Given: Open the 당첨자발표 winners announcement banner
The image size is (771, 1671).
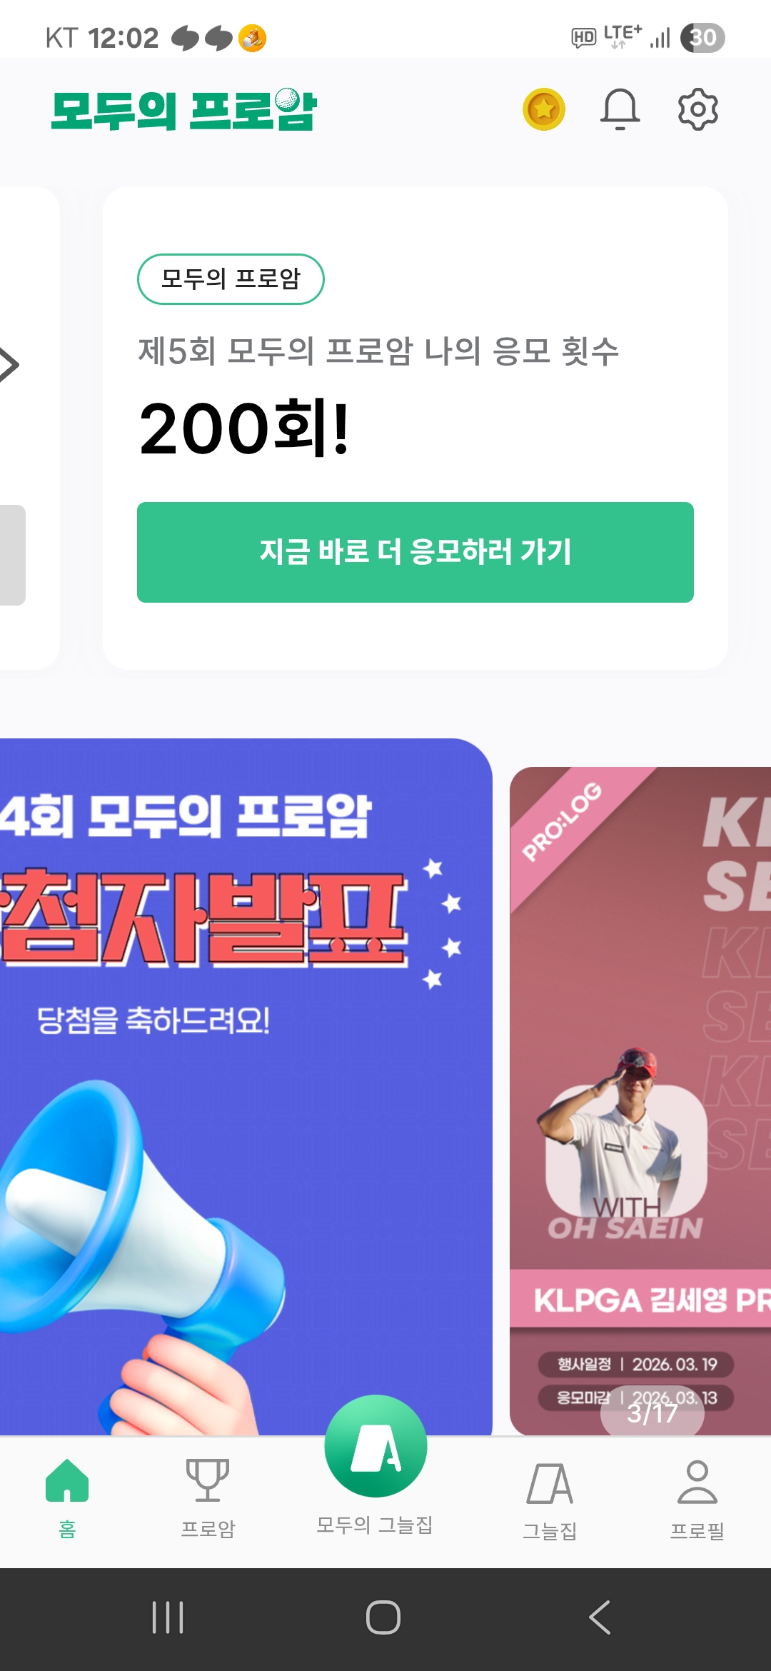Looking at the screenshot, I should 246,1087.
